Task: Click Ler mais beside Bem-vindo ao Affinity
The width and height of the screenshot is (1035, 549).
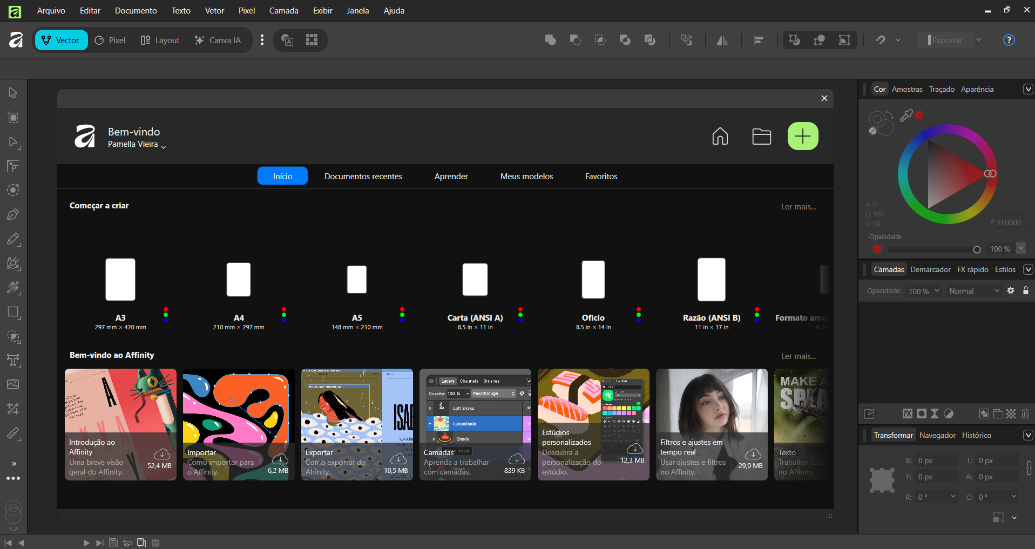Action: pos(799,356)
